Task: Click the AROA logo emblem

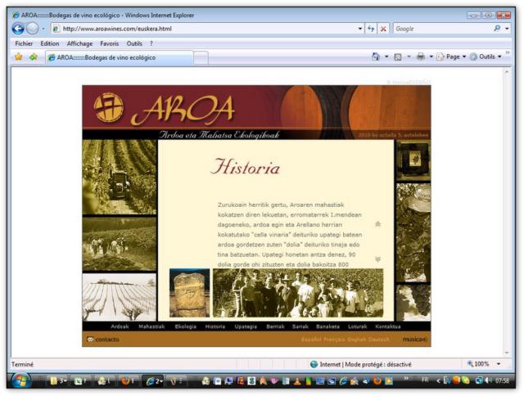Action: click(x=108, y=107)
